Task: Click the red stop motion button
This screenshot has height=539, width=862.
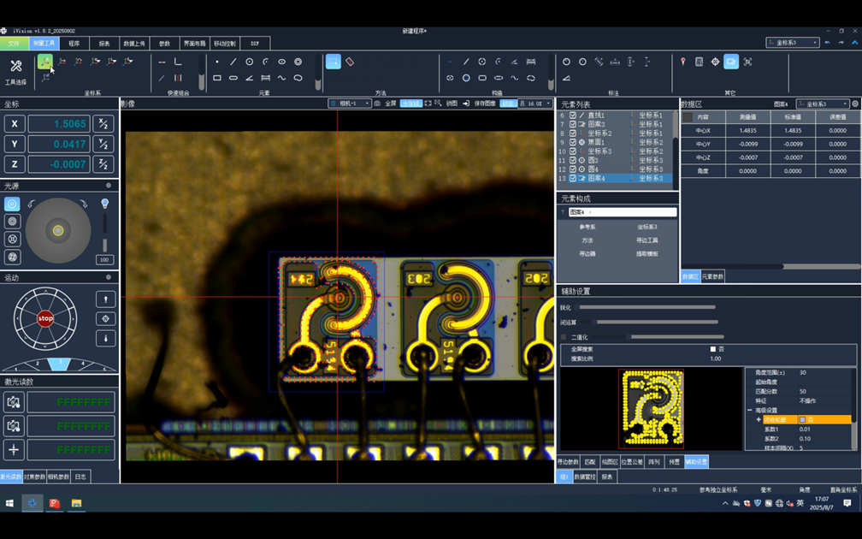Action: tap(45, 318)
